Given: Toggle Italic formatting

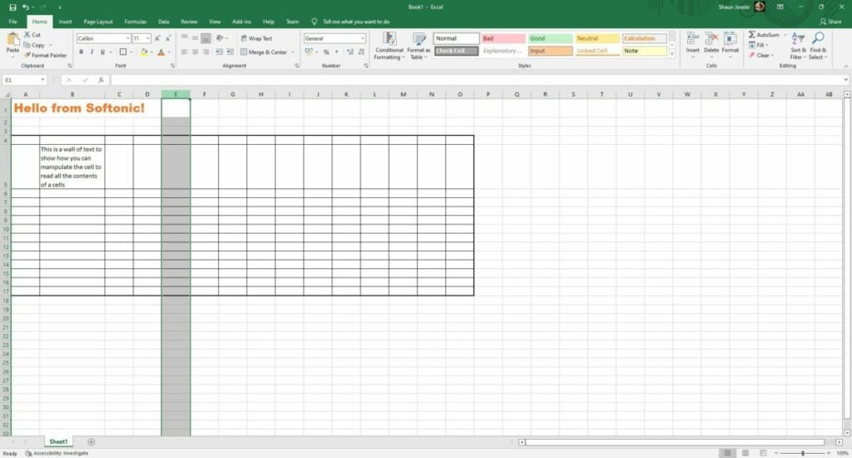Looking at the screenshot, I should click(x=92, y=52).
